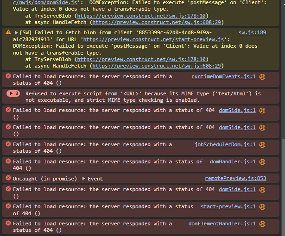Click the reload icon beside domHandler.js:1

click(x=262, y=161)
